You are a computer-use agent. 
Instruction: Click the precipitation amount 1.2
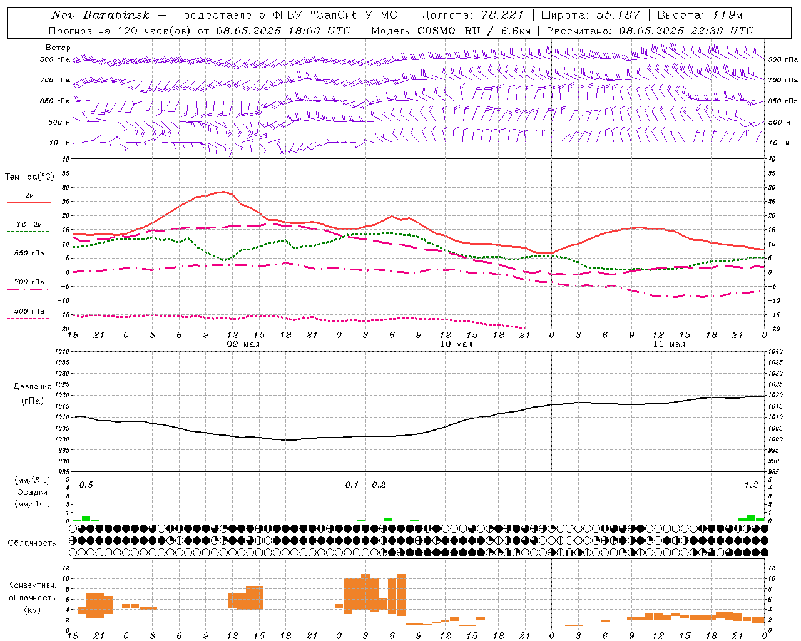click(751, 485)
